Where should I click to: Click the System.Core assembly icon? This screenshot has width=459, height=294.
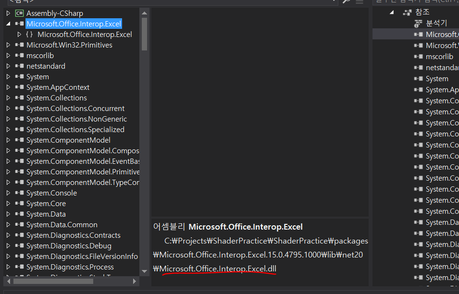point(20,203)
